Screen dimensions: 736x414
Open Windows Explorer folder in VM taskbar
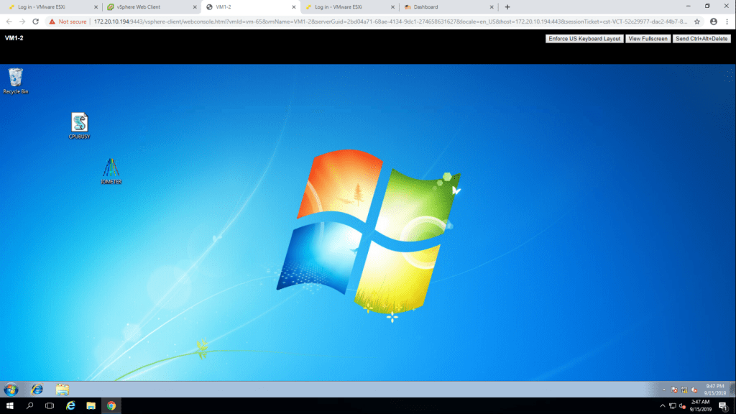[63, 390]
